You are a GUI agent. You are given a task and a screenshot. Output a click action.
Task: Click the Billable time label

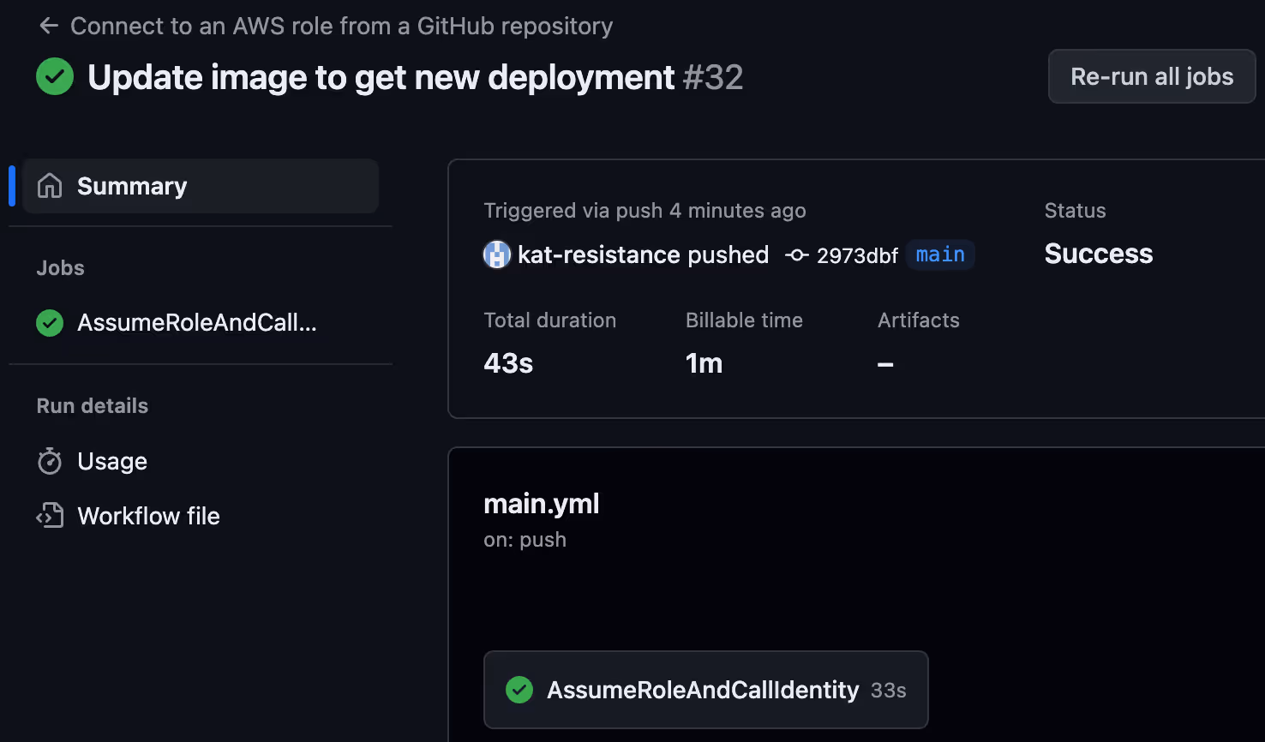(744, 320)
